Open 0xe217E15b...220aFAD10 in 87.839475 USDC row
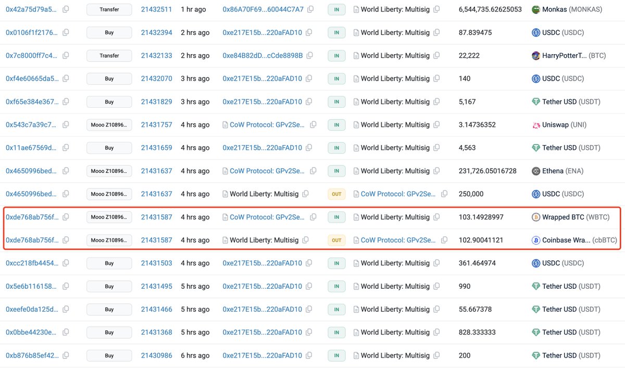 tap(262, 32)
